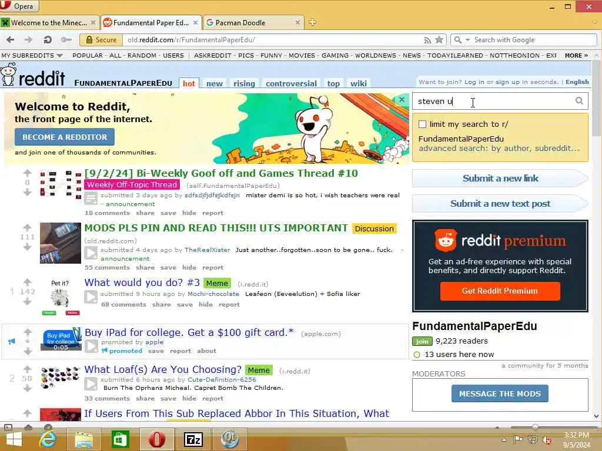Bookmark page with the star icon
Screen dimensions: 602x451
(440, 39)
